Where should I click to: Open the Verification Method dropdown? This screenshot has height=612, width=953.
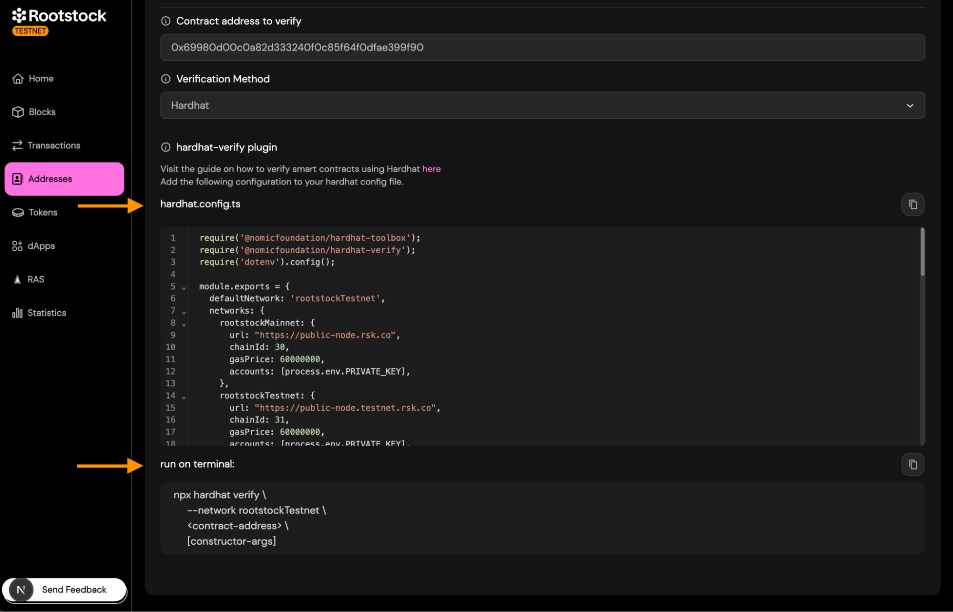point(542,105)
